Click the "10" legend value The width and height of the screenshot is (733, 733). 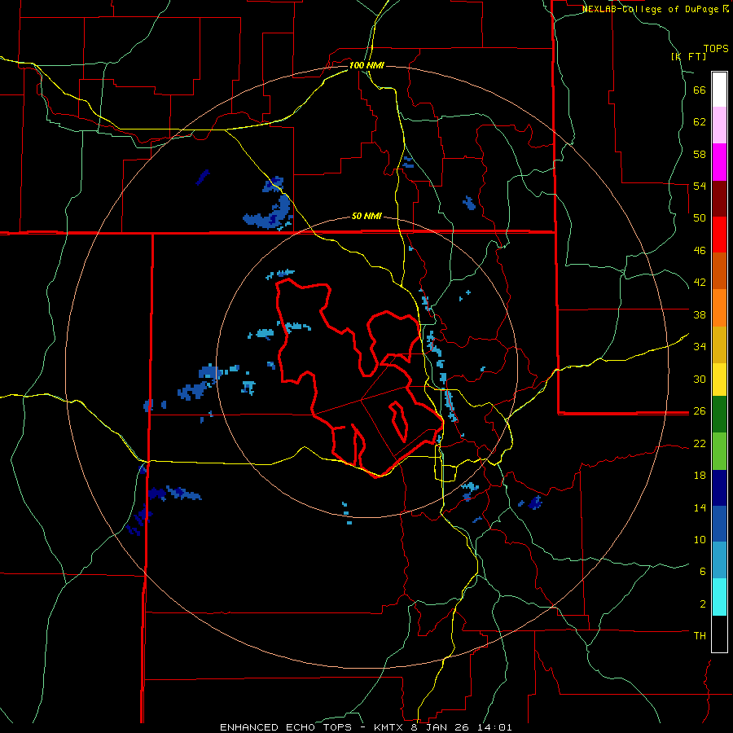[700, 540]
